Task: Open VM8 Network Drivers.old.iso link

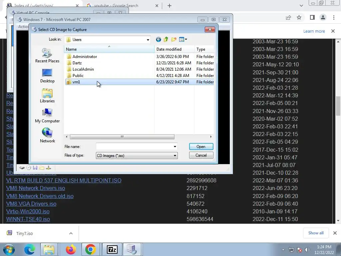Action: [40, 196]
